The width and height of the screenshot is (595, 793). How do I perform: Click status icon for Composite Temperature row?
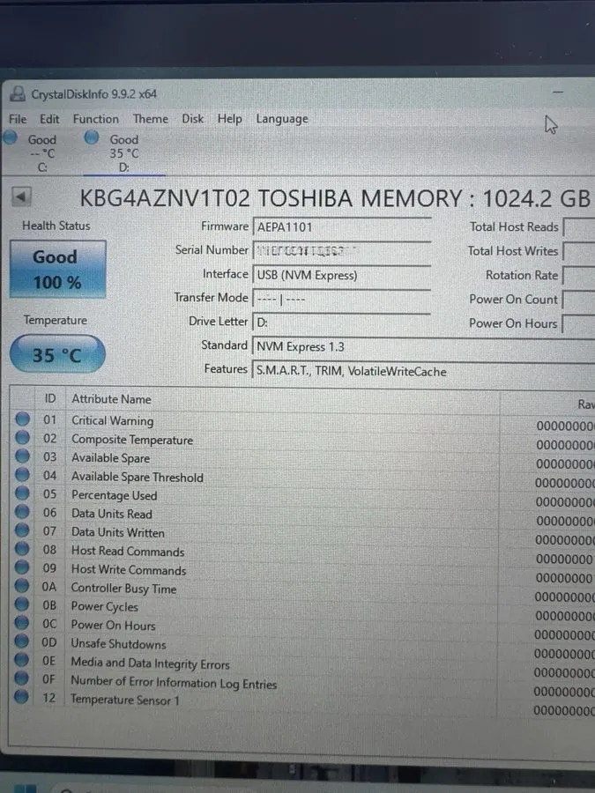(22, 437)
